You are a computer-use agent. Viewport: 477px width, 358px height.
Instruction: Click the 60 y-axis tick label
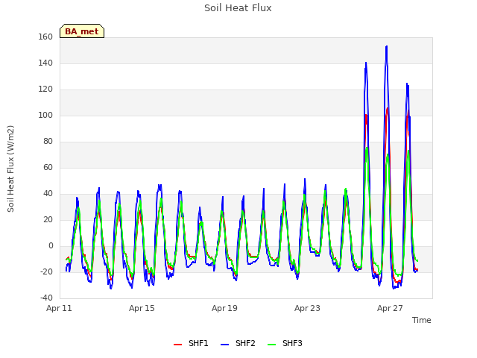pos(48,168)
